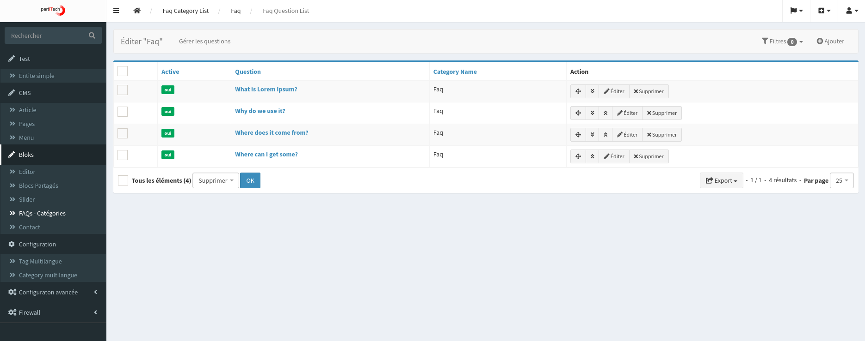Open the Slider sidebar item
Viewport: 865px width, 341px height.
pyautogui.click(x=53, y=199)
